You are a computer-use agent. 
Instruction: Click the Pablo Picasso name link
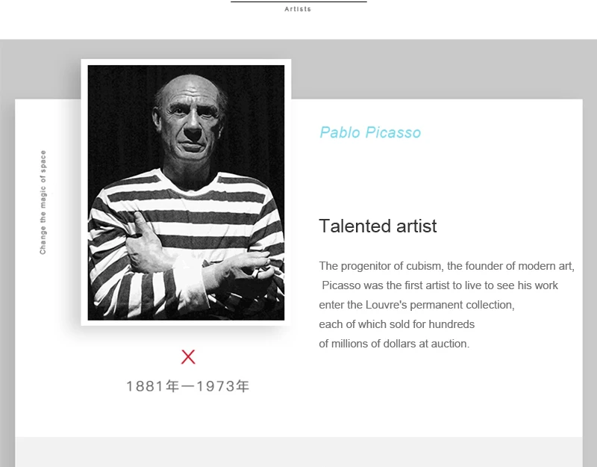coord(370,133)
